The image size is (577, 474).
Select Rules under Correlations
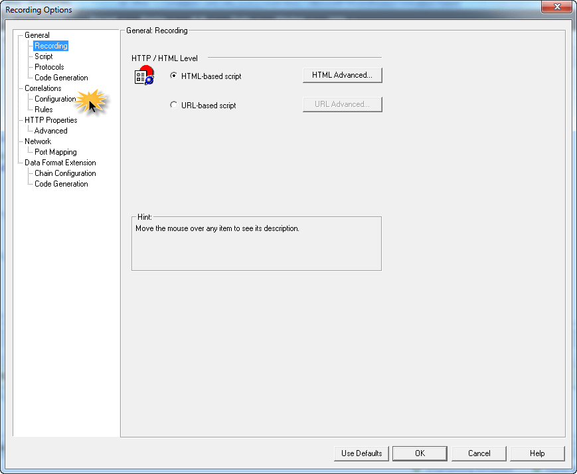(44, 110)
